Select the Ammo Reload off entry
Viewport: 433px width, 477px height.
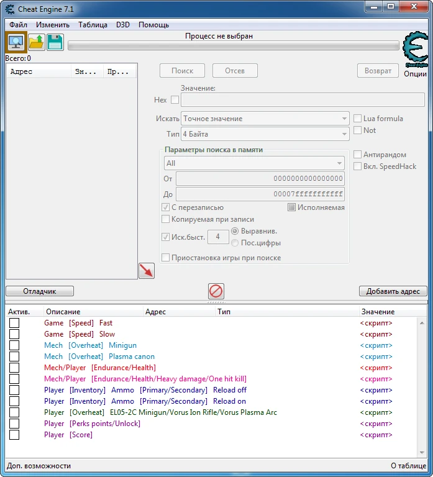coord(145,390)
